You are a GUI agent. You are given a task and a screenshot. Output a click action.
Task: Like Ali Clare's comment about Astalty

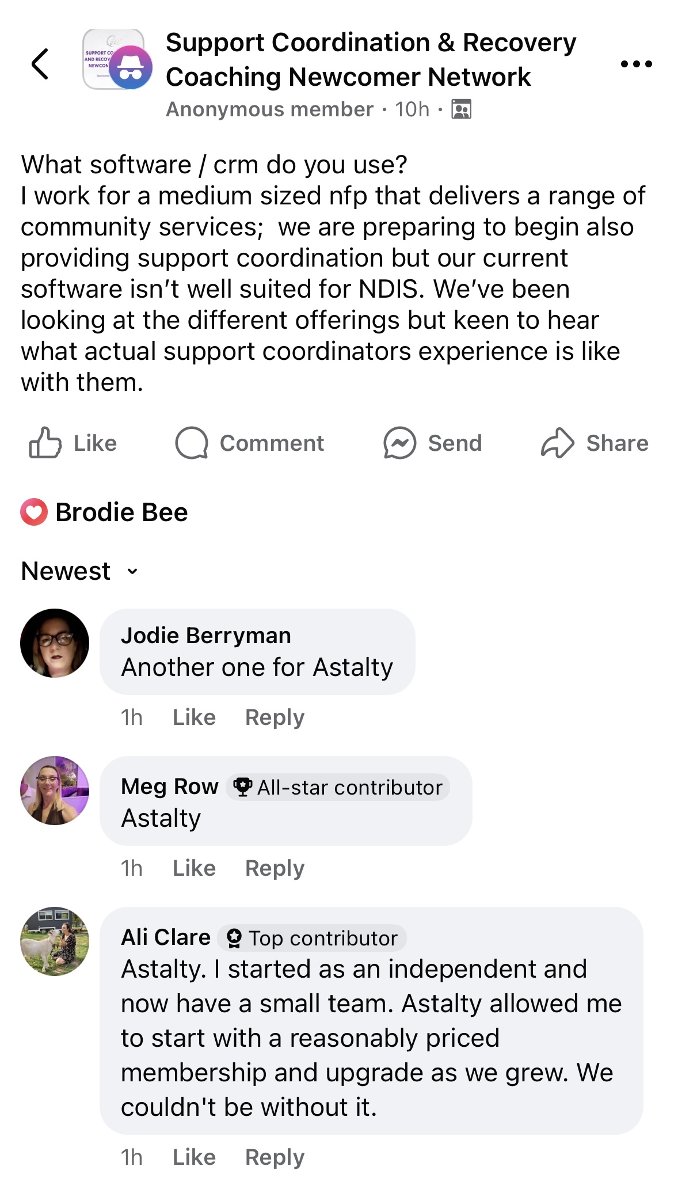click(x=194, y=1156)
